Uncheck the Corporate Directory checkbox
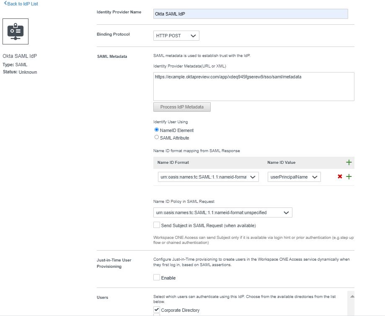Screen dimensions: 385x316 157,309
